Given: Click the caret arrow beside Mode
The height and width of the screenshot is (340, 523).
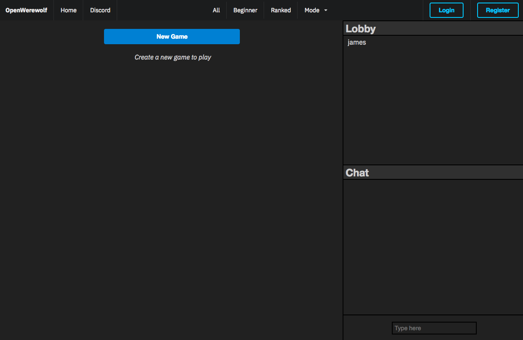Looking at the screenshot, I should (x=326, y=10).
